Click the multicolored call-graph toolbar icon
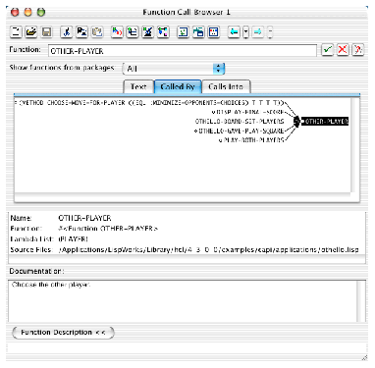The width and height of the screenshot is (375, 368). tap(163, 31)
